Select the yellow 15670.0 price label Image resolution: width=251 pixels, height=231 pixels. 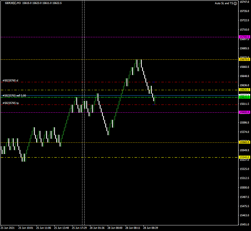[x=244, y=59]
